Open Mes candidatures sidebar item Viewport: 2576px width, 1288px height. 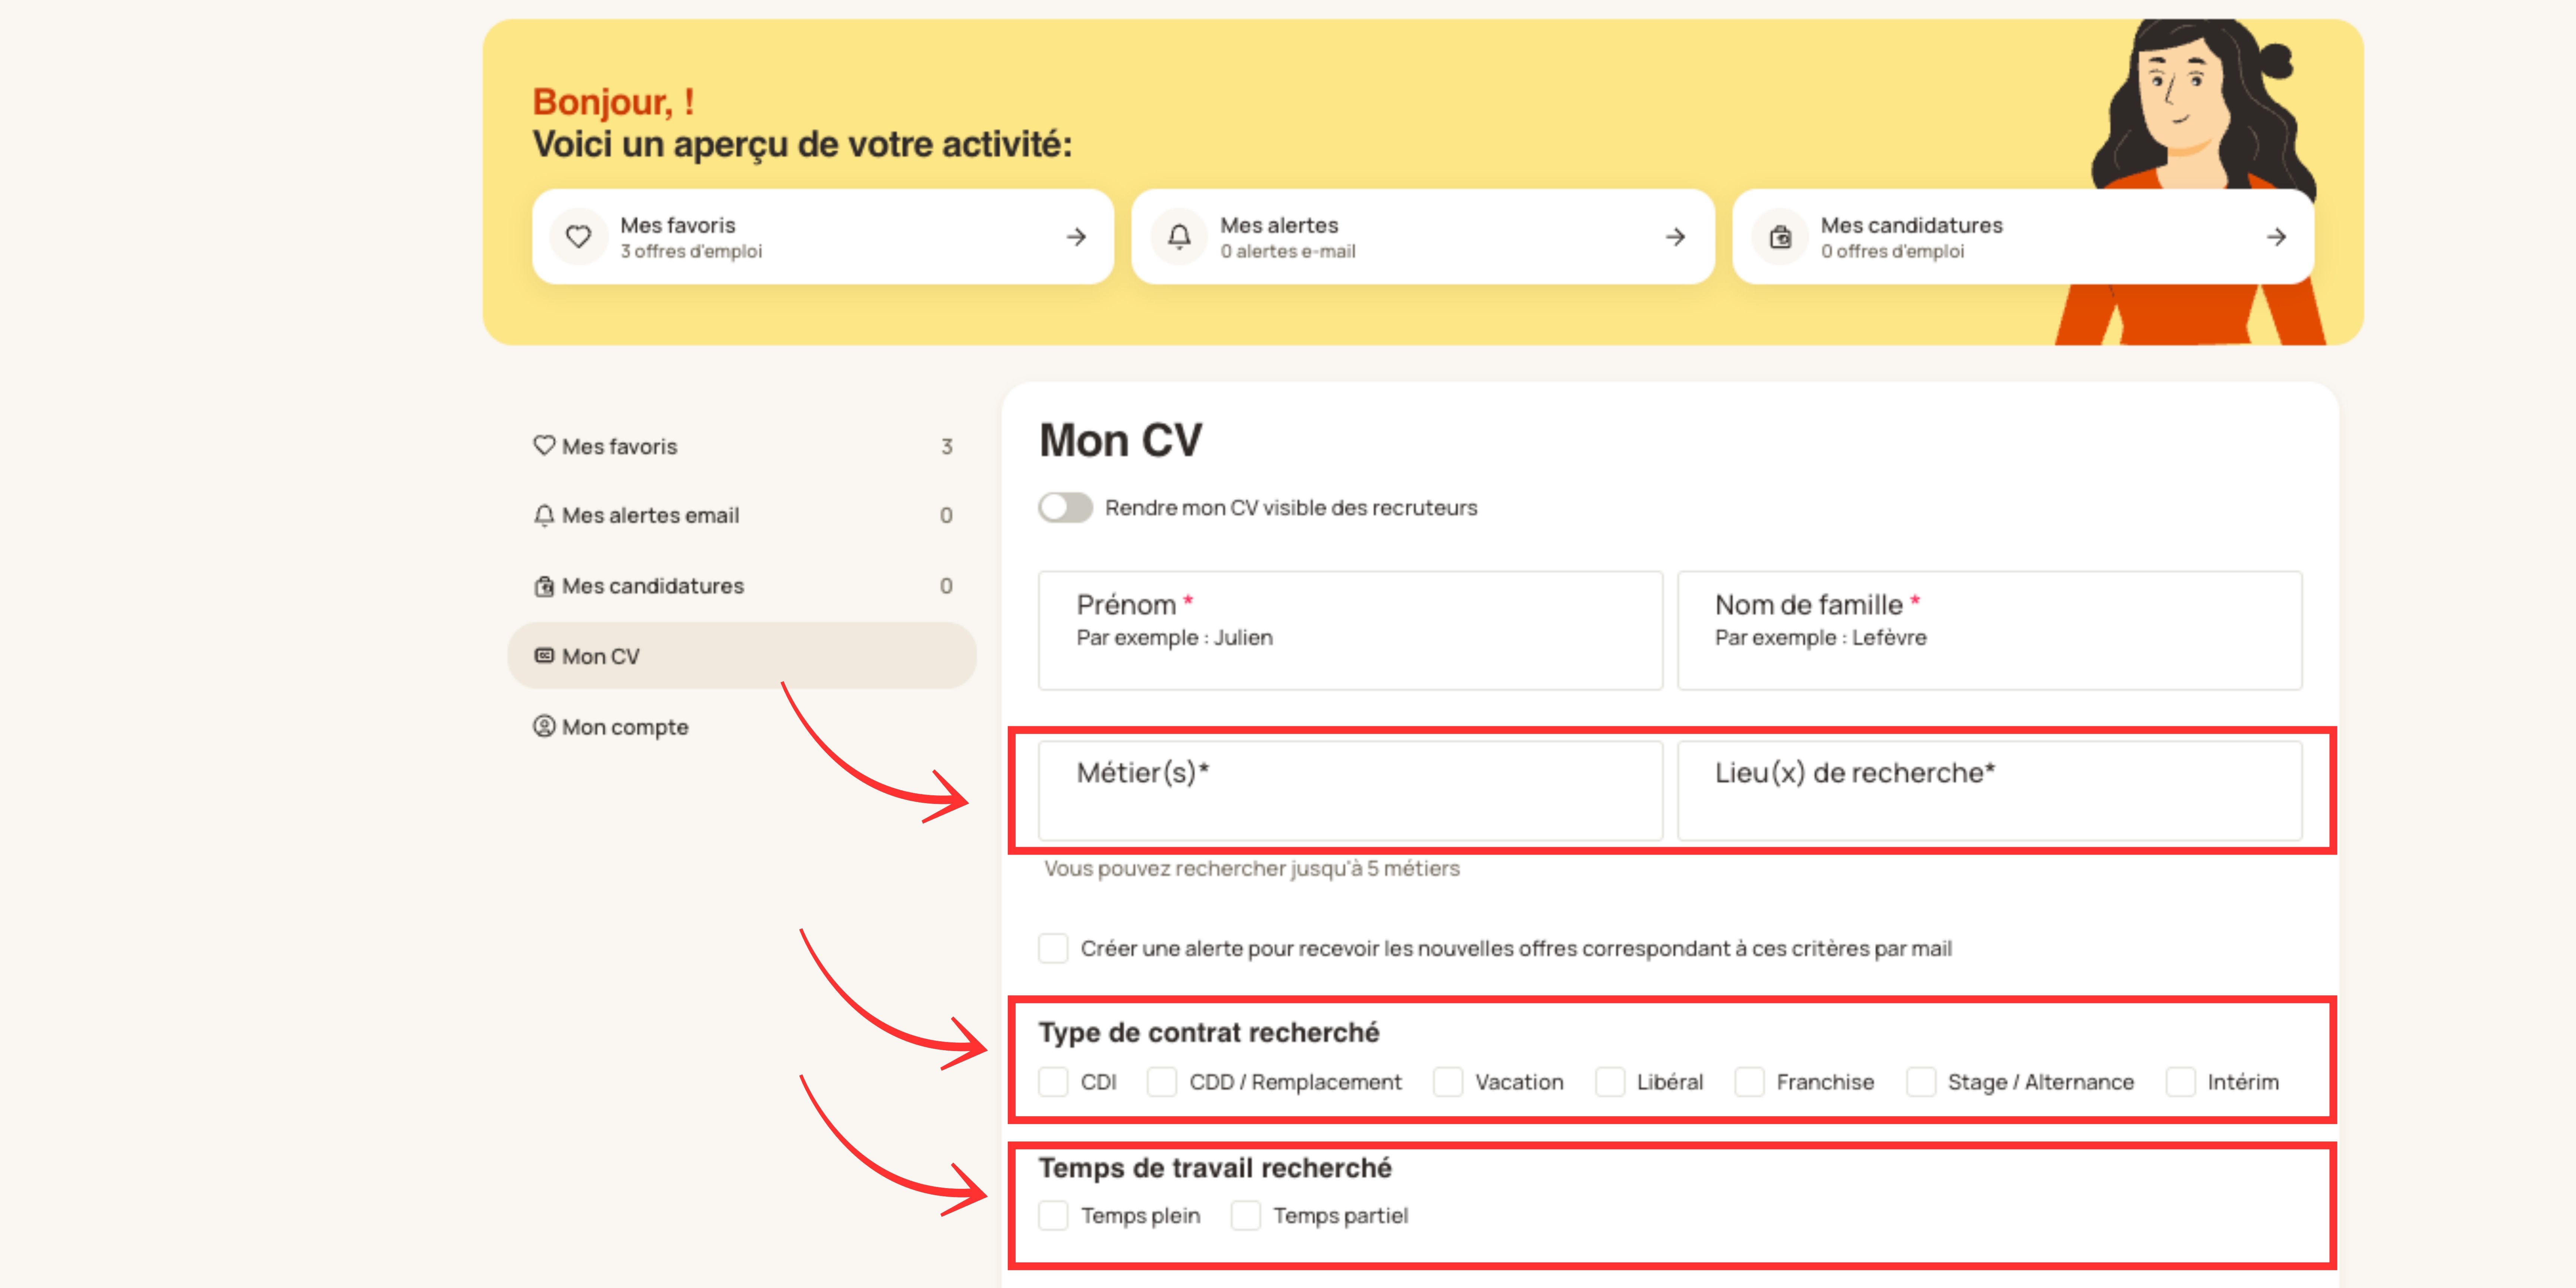click(742, 586)
